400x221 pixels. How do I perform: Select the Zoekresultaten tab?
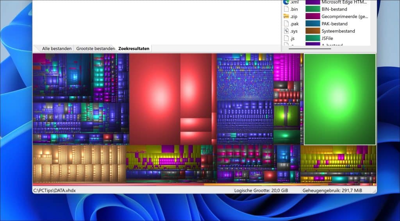(134, 48)
